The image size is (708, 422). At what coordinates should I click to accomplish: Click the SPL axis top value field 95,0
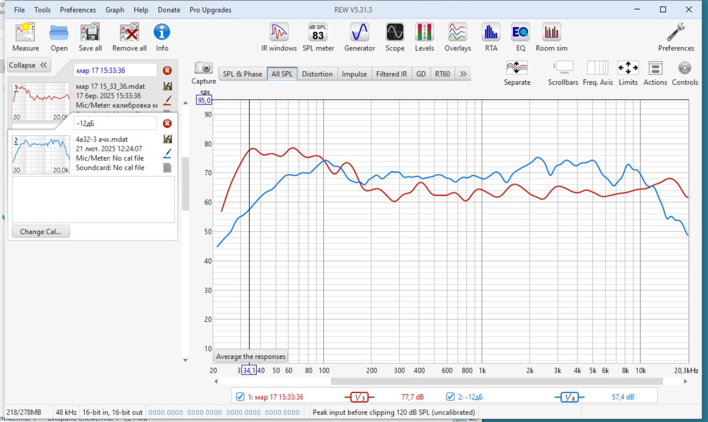tap(204, 100)
